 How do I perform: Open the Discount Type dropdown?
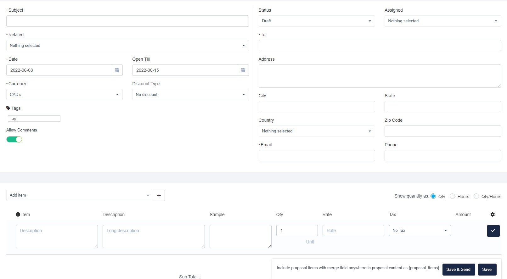click(x=190, y=95)
